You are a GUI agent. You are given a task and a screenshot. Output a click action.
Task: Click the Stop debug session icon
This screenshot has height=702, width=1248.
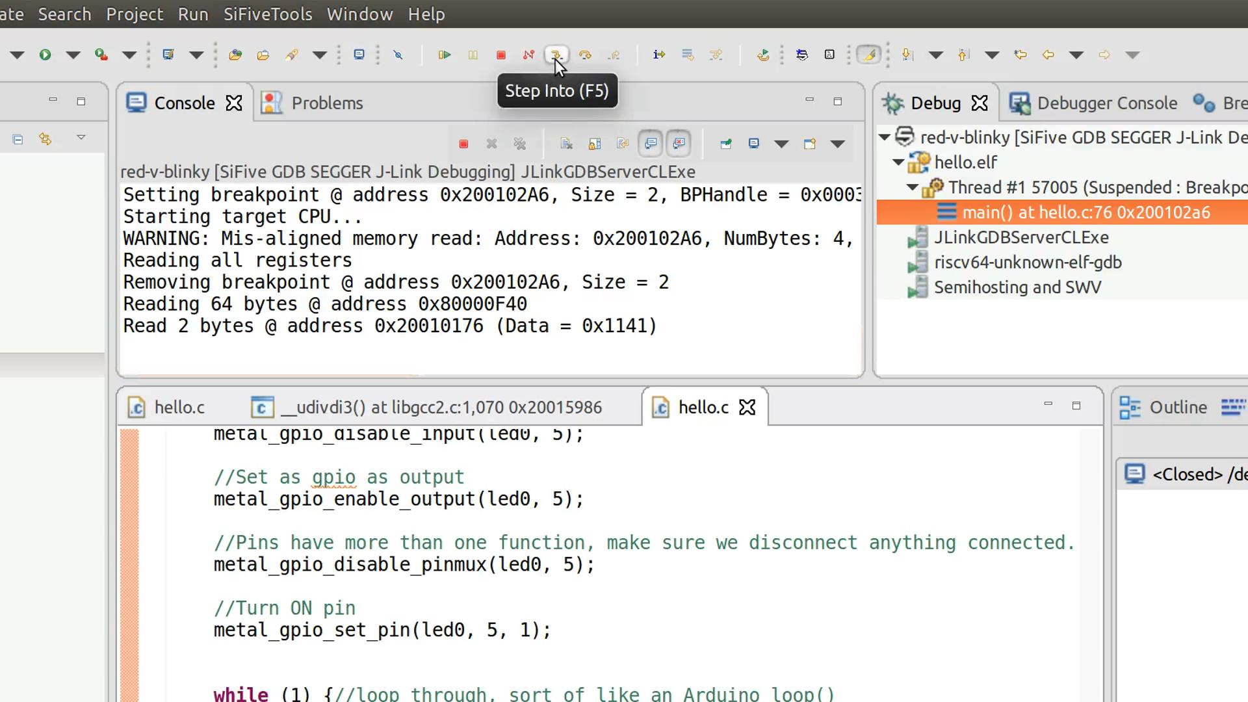click(x=500, y=55)
